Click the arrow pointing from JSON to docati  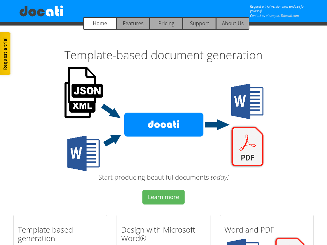point(111,111)
